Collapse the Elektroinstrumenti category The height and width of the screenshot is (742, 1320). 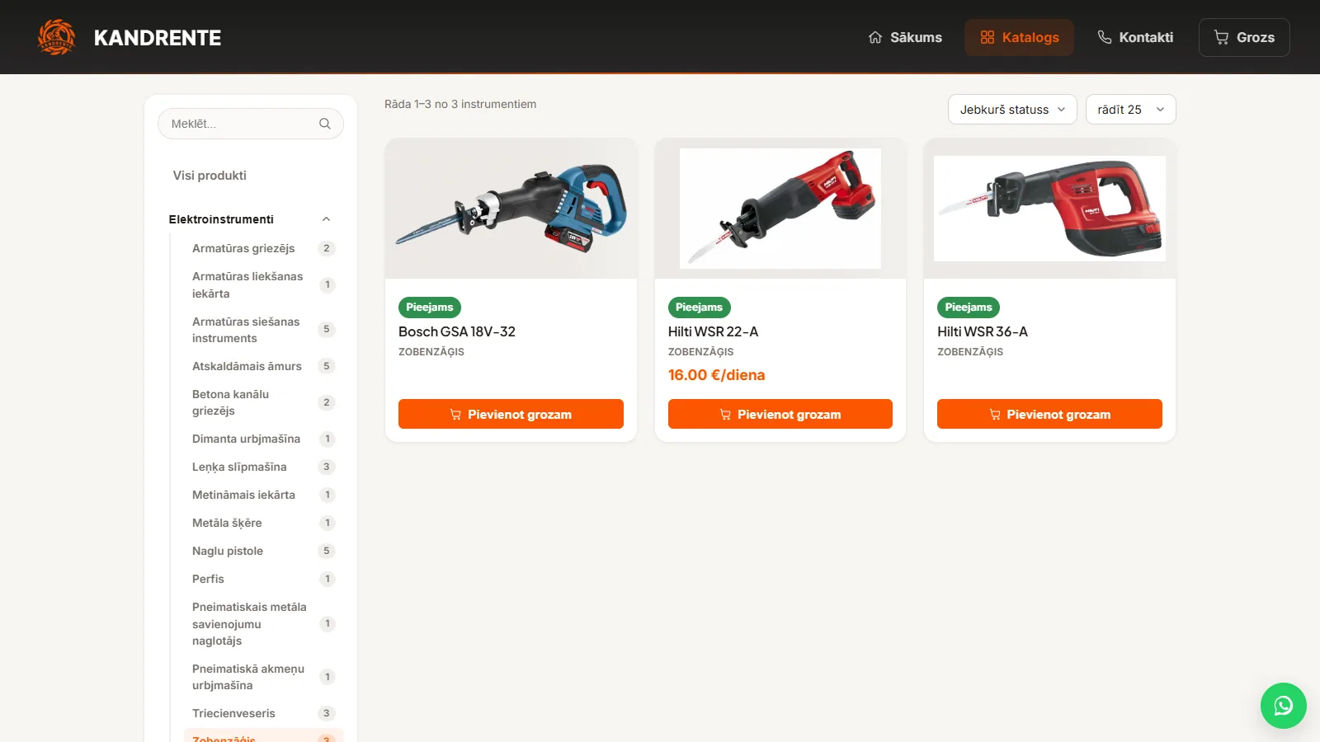(x=251, y=219)
